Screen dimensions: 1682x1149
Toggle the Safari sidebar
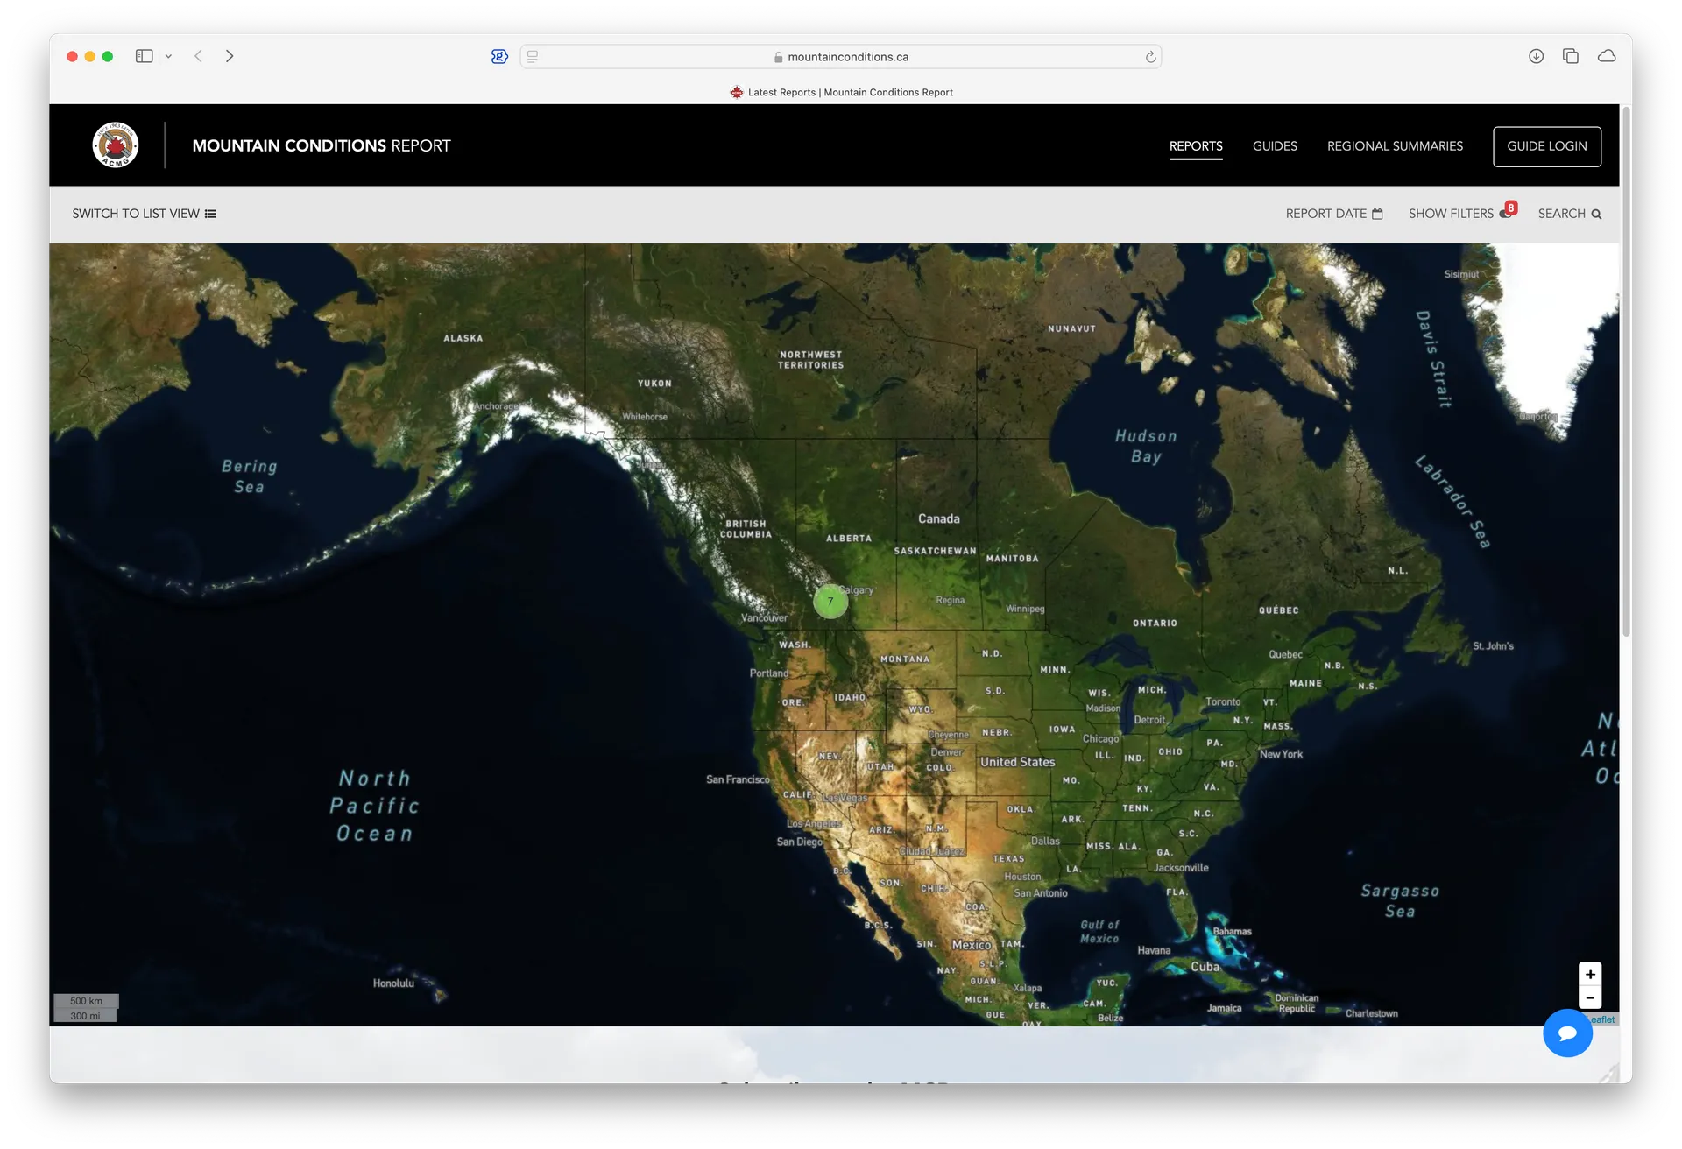(143, 55)
